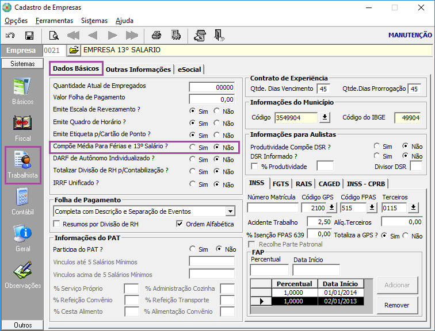Open the Observações sidebar icon
The image size is (435, 331).
pos(23,275)
